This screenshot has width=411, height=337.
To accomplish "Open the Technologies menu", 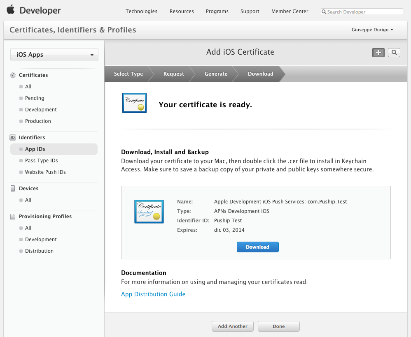I will (141, 12).
